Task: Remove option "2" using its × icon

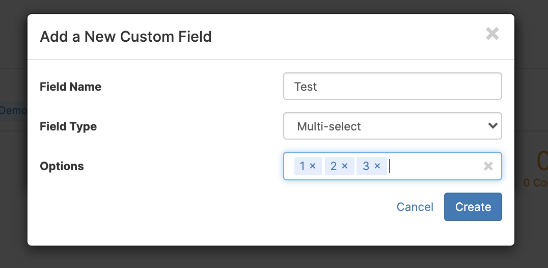Action: click(345, 166)
